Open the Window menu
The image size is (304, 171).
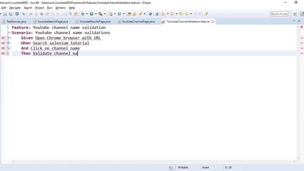(x=60, y=8)
